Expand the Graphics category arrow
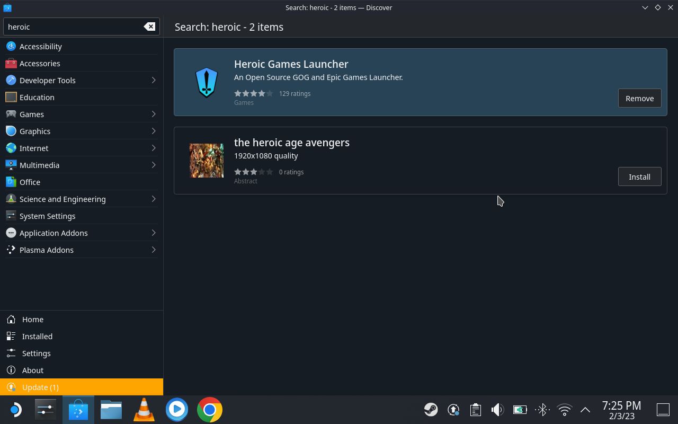678x424 pixels. (154, 131)
